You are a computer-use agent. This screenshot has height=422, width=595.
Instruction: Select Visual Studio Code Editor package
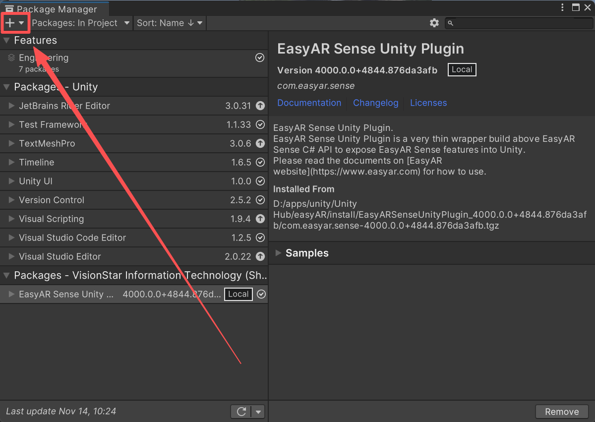click(x=134, y=238)
